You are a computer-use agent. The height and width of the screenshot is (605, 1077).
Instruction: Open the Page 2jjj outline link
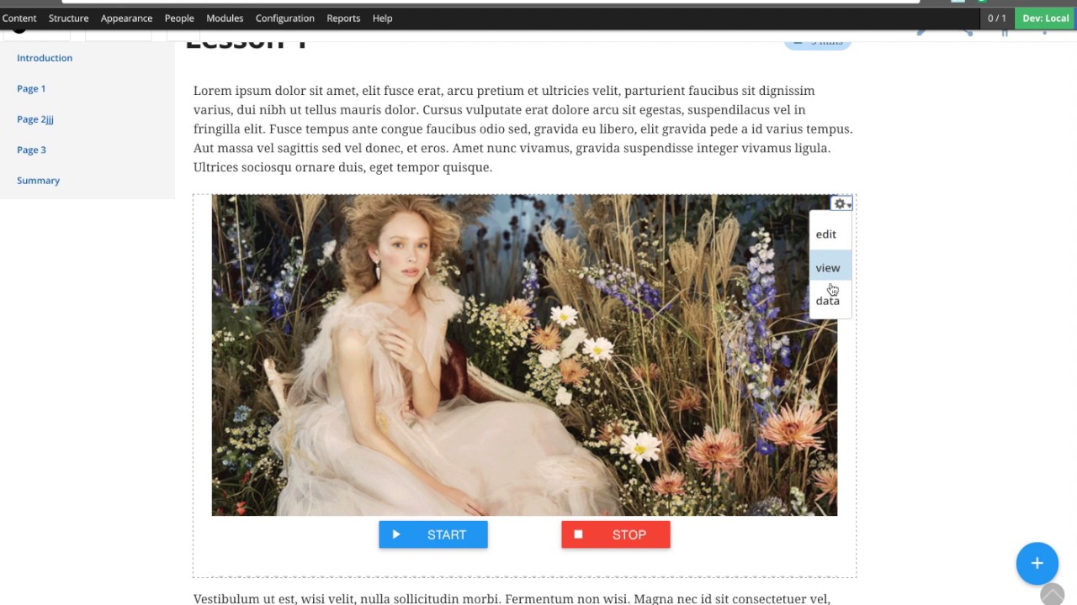[x=35, y=119]
